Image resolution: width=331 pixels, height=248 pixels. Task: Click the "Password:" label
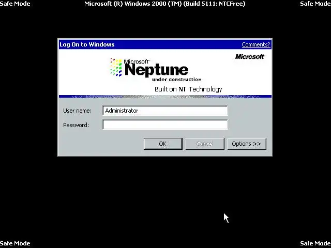coord(76,125)
